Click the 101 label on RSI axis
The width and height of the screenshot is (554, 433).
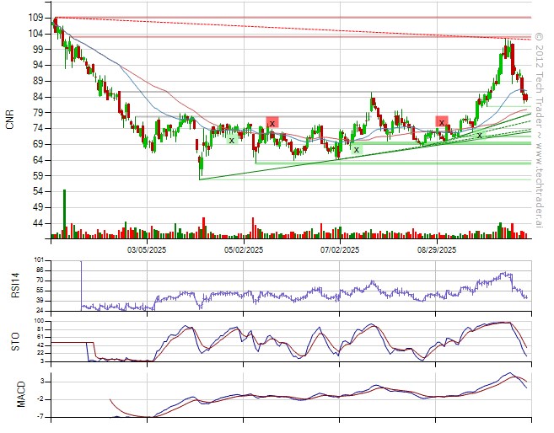click(36, 260)
